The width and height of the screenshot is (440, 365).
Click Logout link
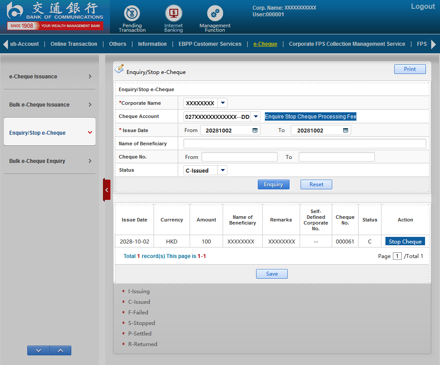[x=423, y=7]
